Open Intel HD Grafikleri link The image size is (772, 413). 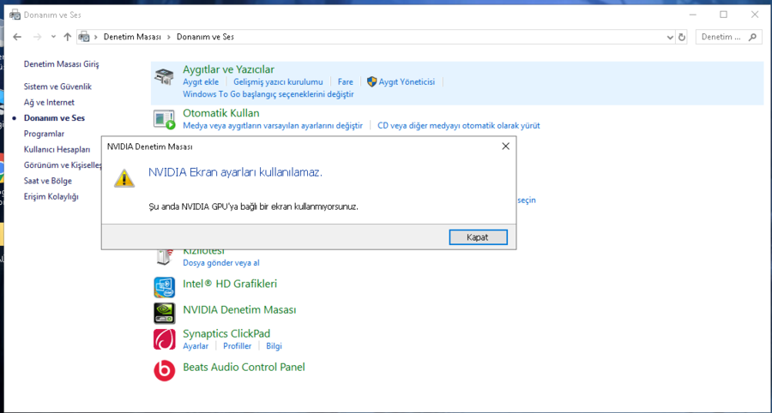coord(230,284)
